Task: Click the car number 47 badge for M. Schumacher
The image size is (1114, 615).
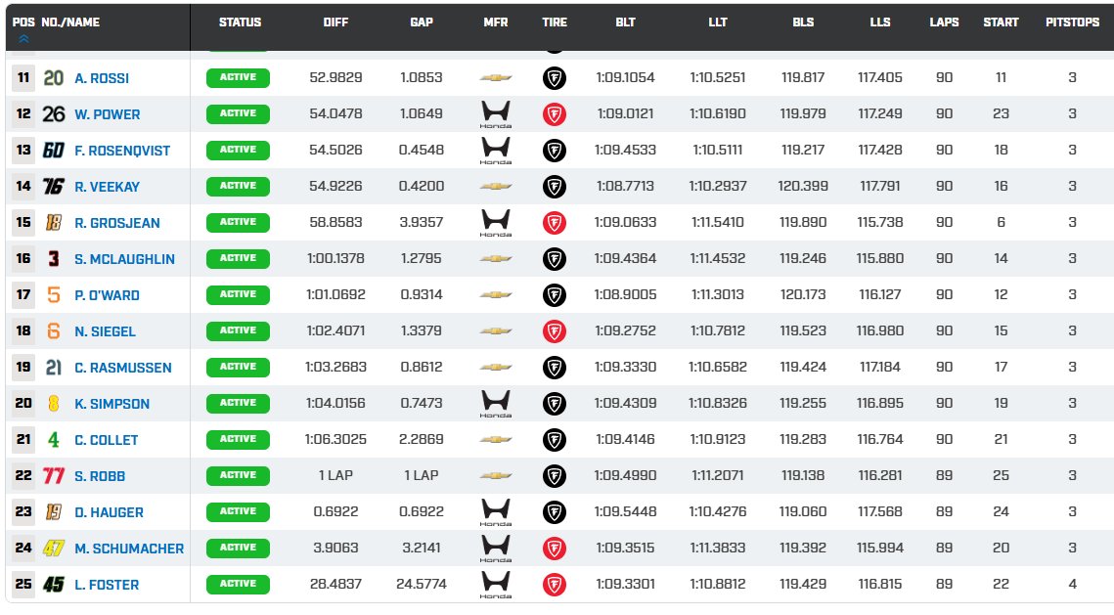Action: pyautogui.click(x=54, y=549)
